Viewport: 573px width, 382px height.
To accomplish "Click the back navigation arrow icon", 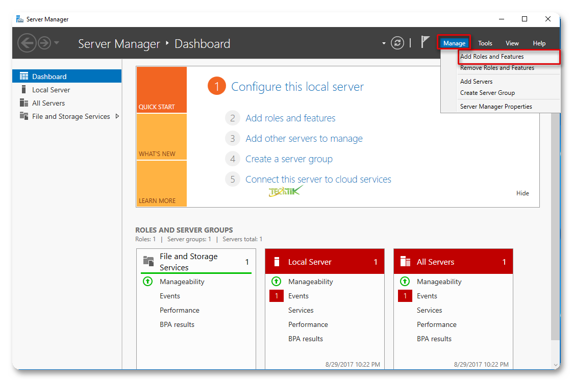I will 27,43.
